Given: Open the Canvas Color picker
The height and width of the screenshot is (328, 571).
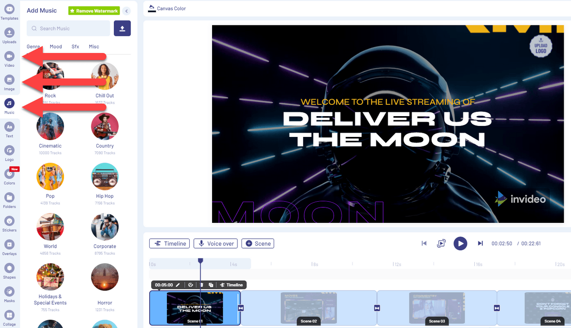Looking at the screenshot, I should coord(167,8).
